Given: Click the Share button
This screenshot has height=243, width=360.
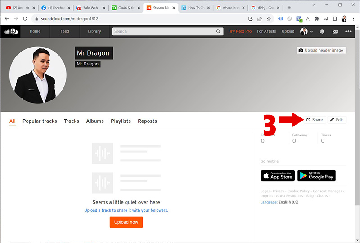Looking at the screenshot, I should [x=315, y=120].
